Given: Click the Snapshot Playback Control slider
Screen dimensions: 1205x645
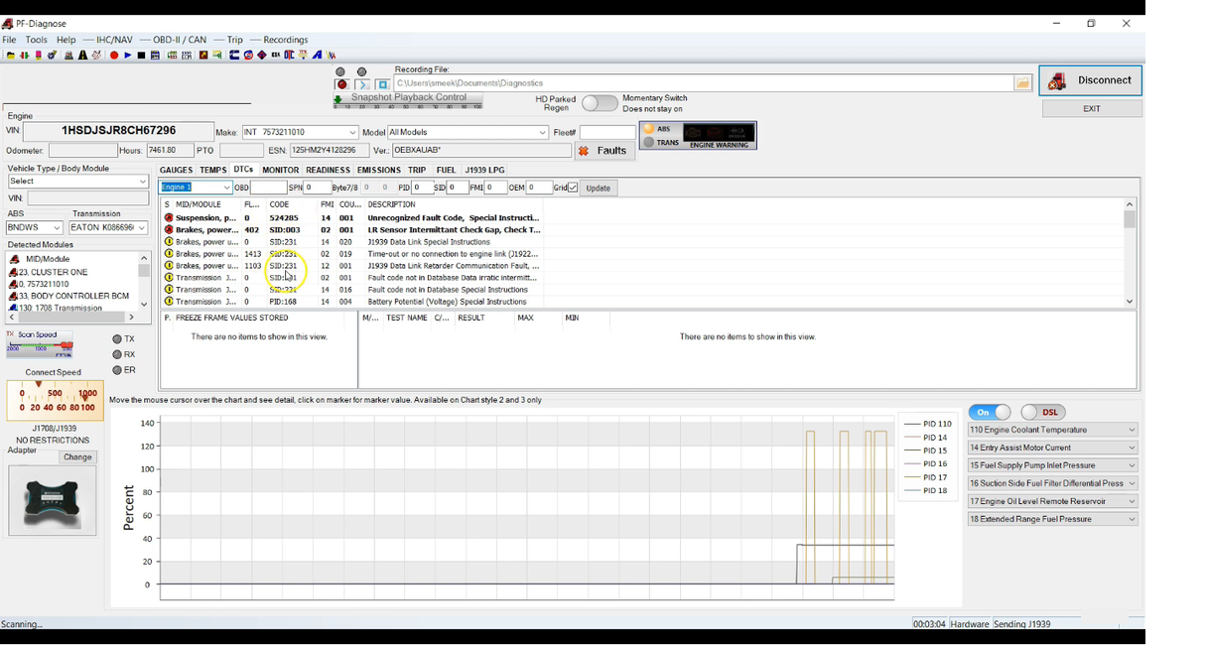Looking at the screenshot, I should pos(409,100).
